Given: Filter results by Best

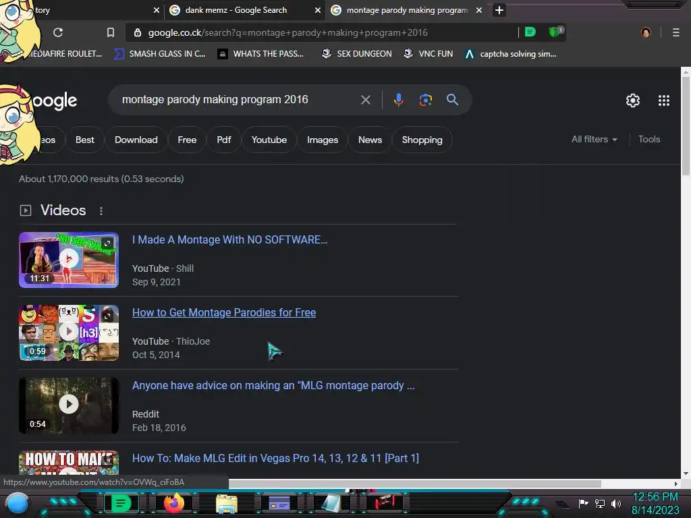Looking at the screenshot, I should click(84, 140).
